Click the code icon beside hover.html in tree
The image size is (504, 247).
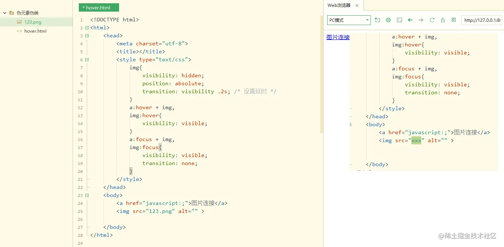[19, 31]
